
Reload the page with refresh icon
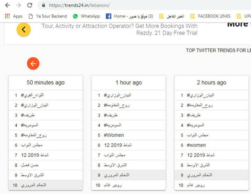[30, 5]
